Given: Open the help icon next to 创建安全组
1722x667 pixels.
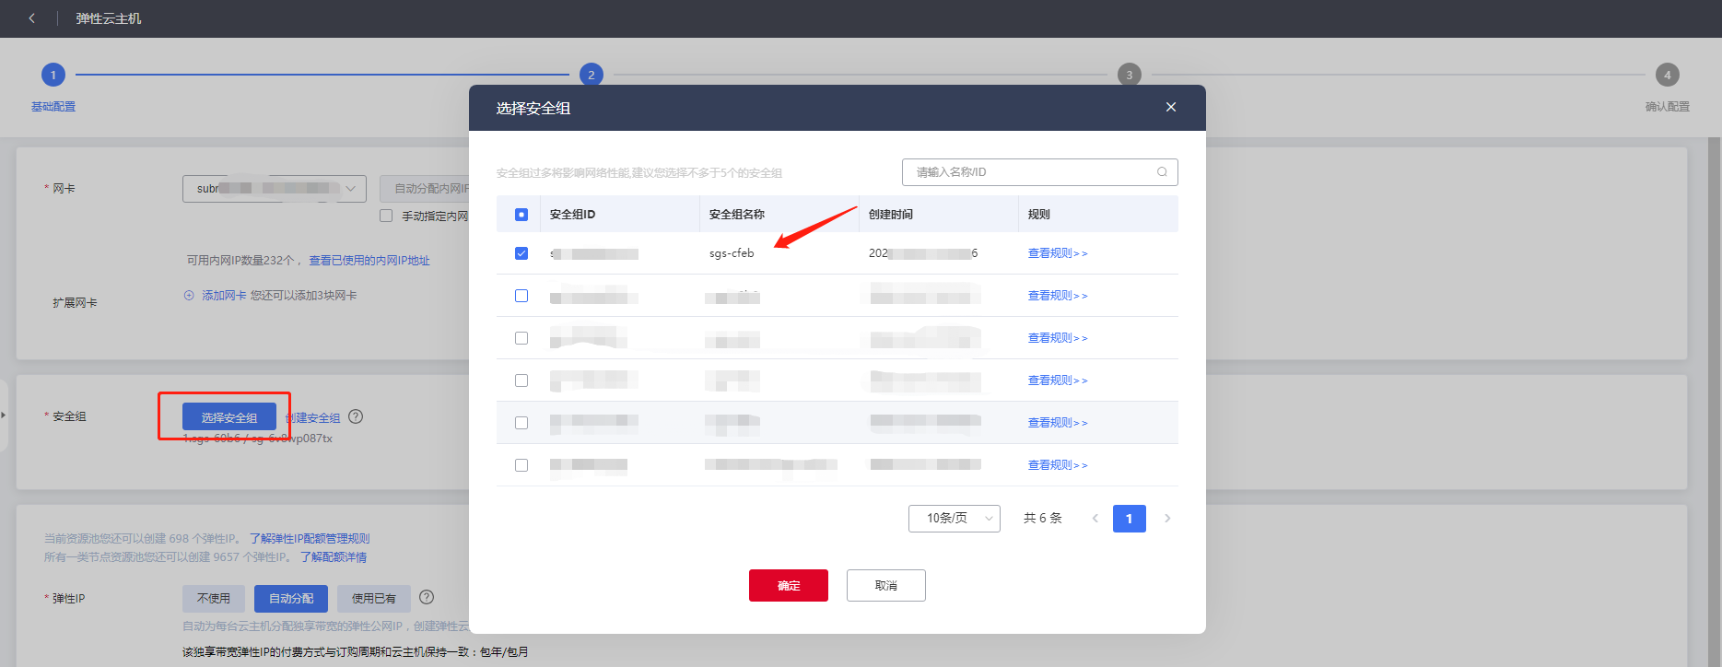Looking at the screenshot, I should pos(356,416).
